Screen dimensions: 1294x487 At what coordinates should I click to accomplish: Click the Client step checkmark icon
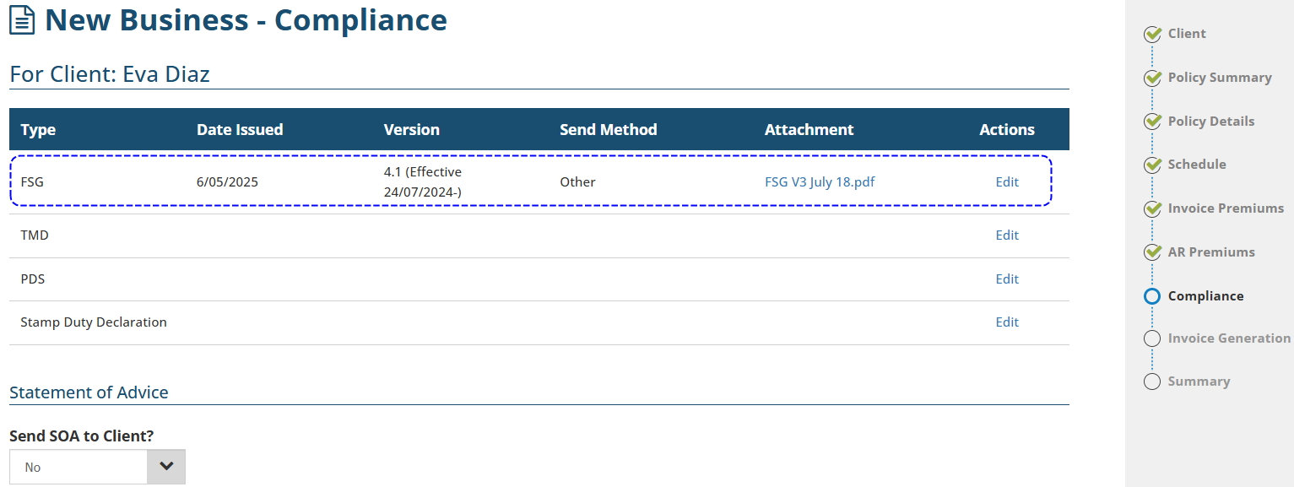click(1152, 35)
